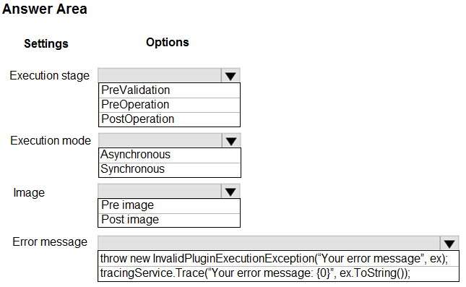
Task: Expand the Error message dropdown arrow
Action: tap(449, 244)
